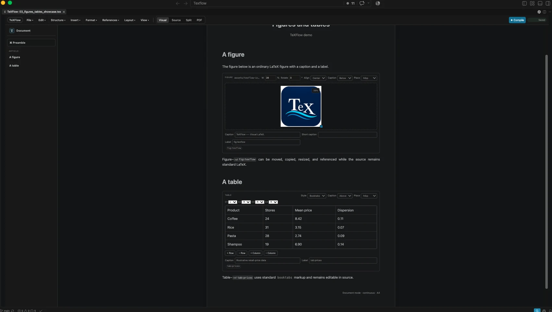
Task: Open the Layout menu
Action: coord(130,20)
